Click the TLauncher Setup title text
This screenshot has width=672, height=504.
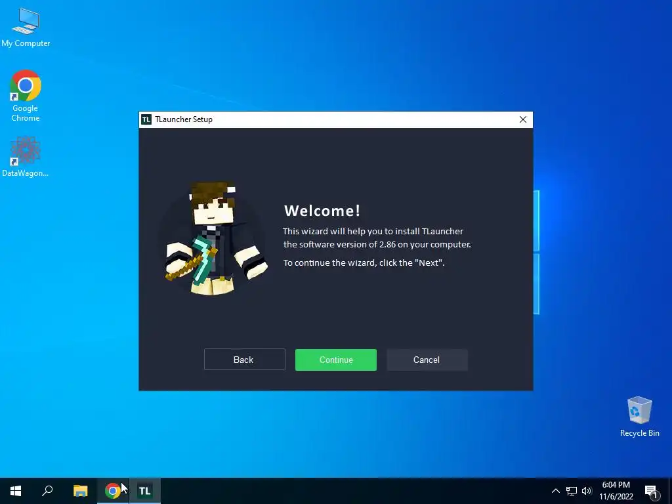pyautogui.click(x=184, y=119)
